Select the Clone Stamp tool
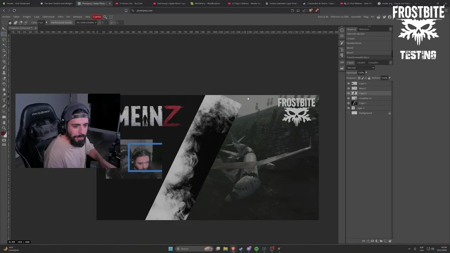Screen dimensions: 450x253 (x=4, y=72)
